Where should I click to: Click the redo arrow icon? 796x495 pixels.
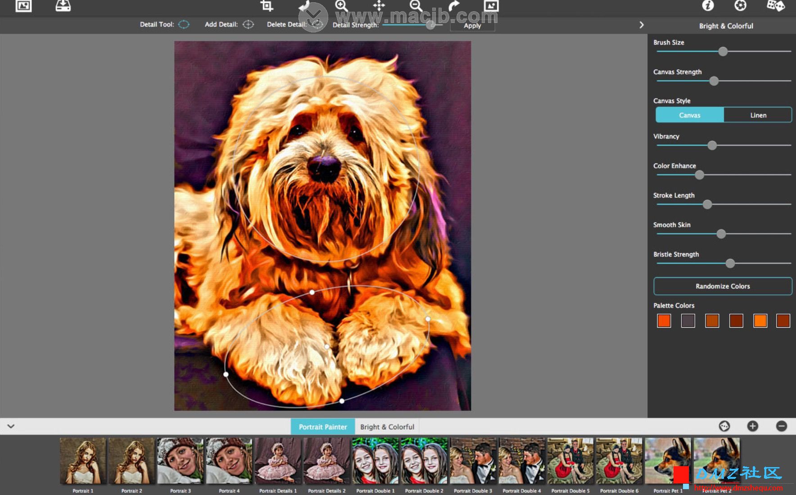[x=454, y=6]
